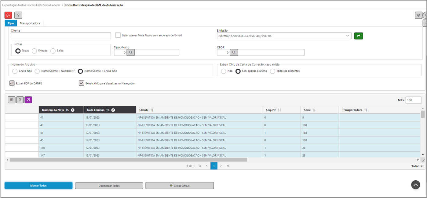Viewport: 427px width, 198px height.
Task: Sort table by the Série column header
Action: pyautogui.click(x=309, y=110)
